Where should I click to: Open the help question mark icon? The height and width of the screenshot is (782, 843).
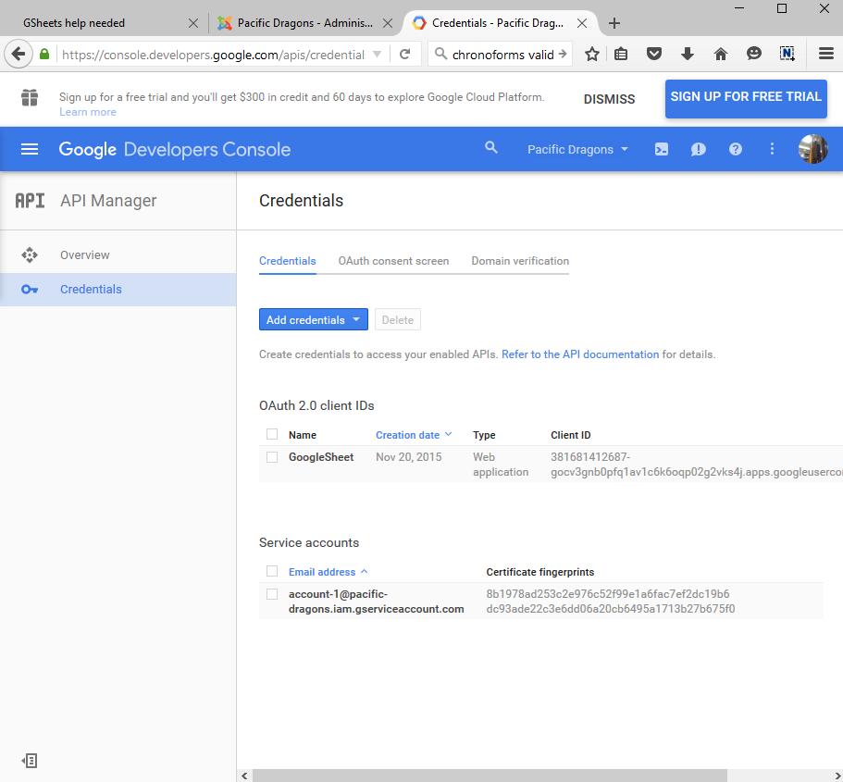point(735,149)
